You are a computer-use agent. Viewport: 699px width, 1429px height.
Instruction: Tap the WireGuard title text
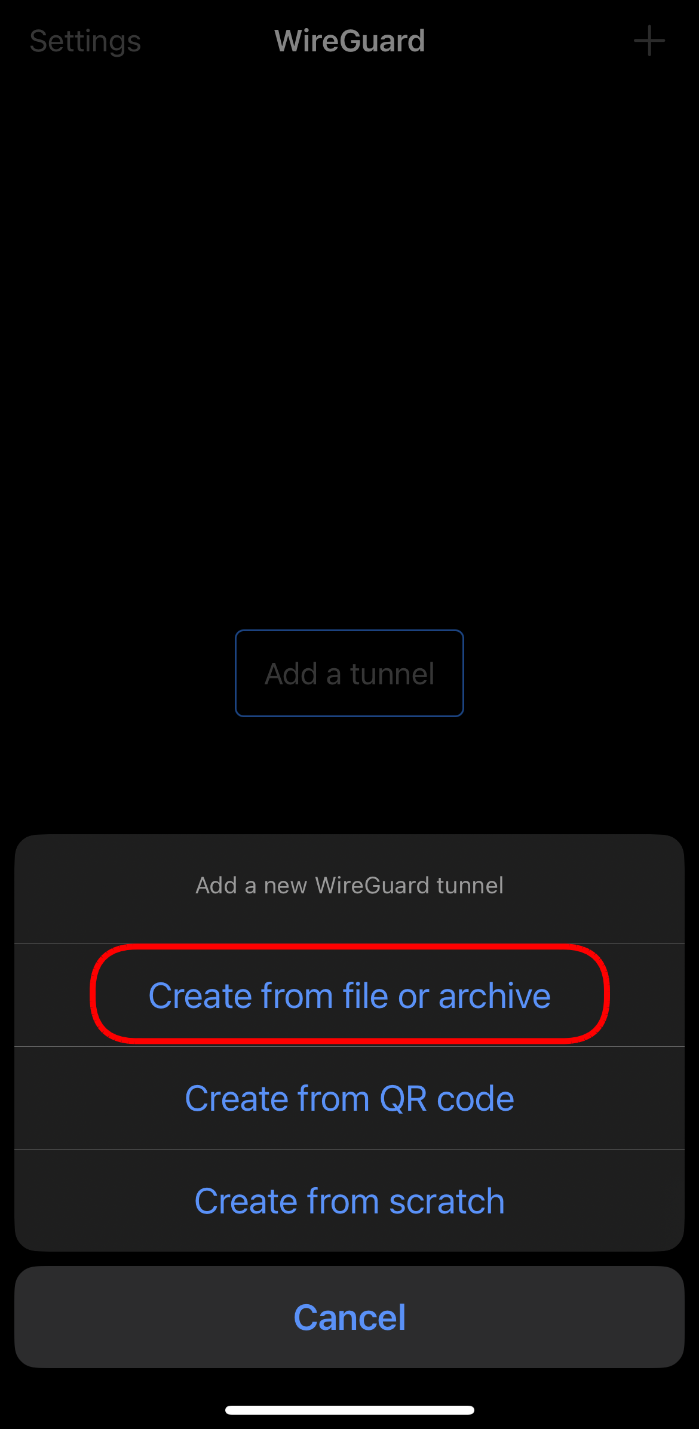[x=349, y=41]
